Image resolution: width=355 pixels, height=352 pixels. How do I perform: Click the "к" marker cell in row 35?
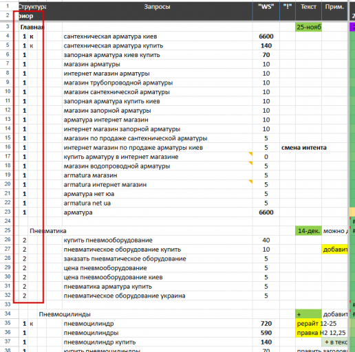click(32, 324)
